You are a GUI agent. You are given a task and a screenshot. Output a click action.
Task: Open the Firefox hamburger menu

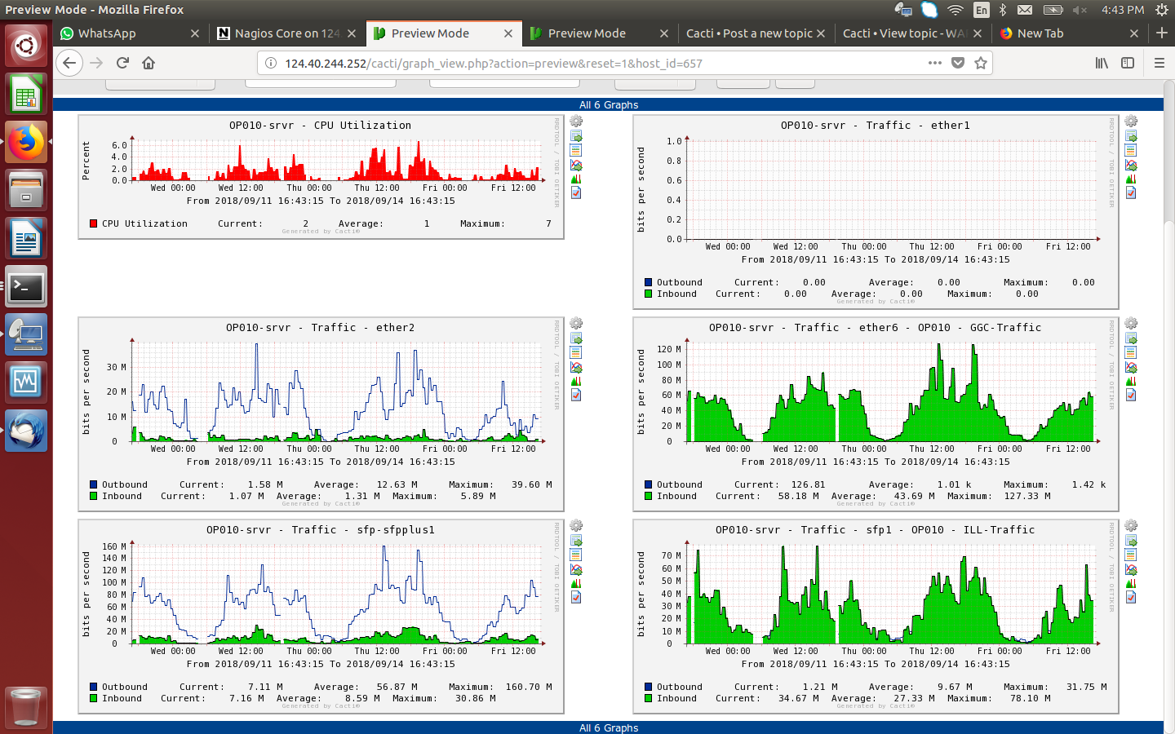click(1159, 63)
